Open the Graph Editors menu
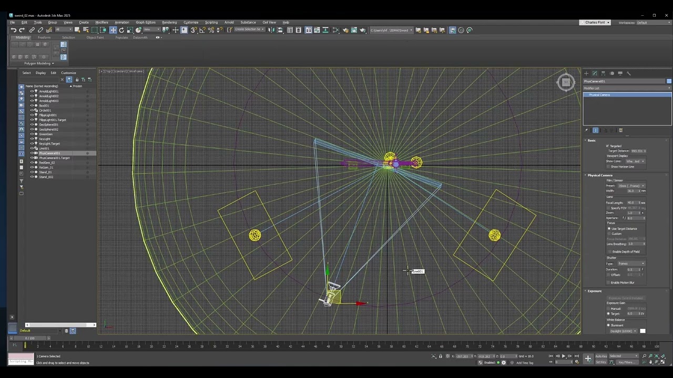The image size is (673, 378). tap(146, 23)
